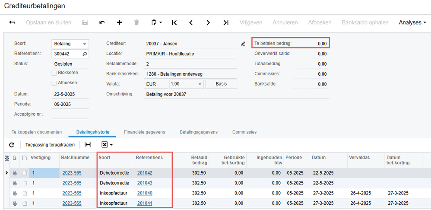
Task: Click the Periode column header
Action: click(x=297, y=160)
